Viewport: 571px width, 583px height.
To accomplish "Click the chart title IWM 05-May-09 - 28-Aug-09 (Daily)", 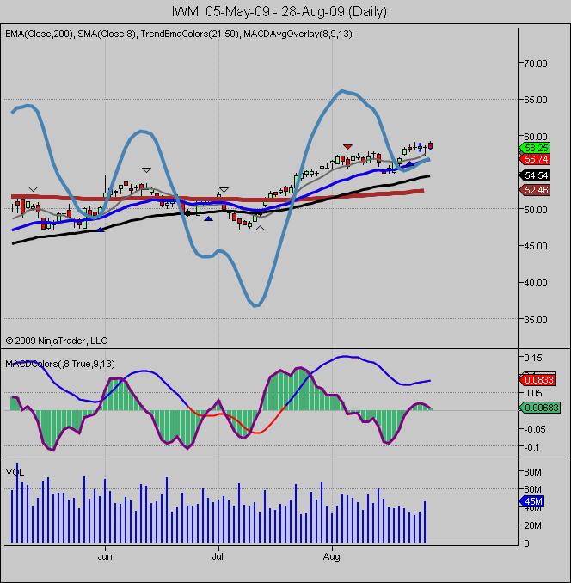I will coord(279,11).
